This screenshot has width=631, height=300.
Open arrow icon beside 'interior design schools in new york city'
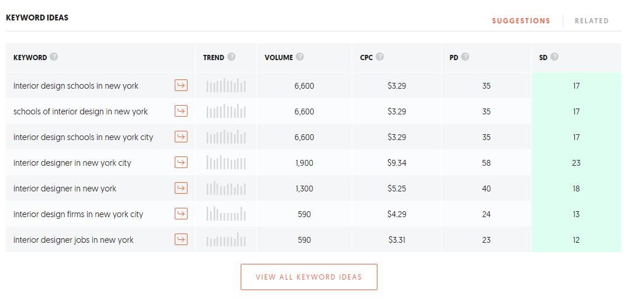(181, 137)
